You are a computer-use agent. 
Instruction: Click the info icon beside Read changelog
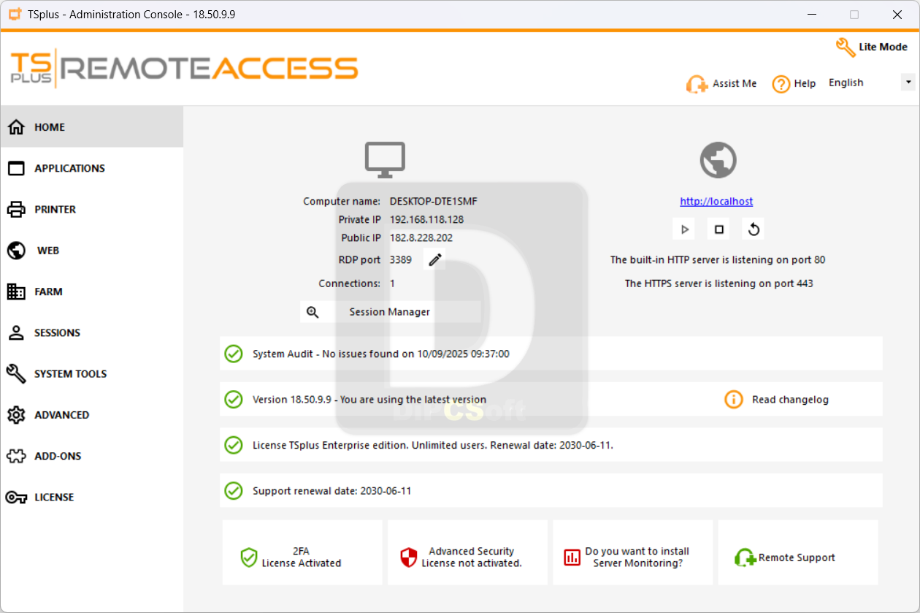733,400
